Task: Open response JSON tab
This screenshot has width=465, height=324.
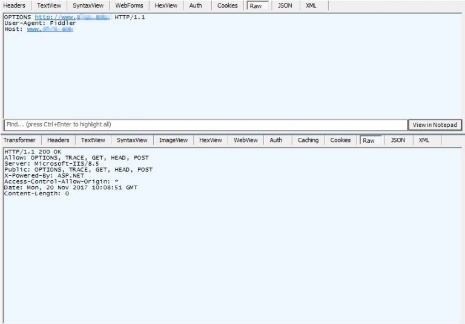Action: (398, 140)
